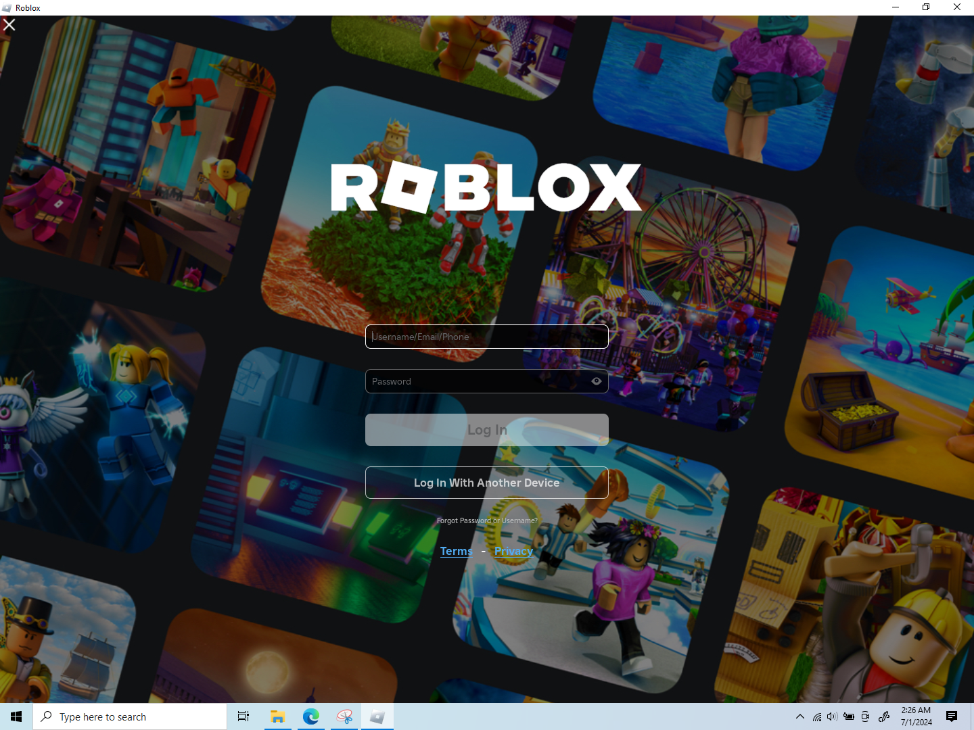This screenshot has width=974, height=730.
Task: Open the Action Center notifications icon
Action: [952, 716]
